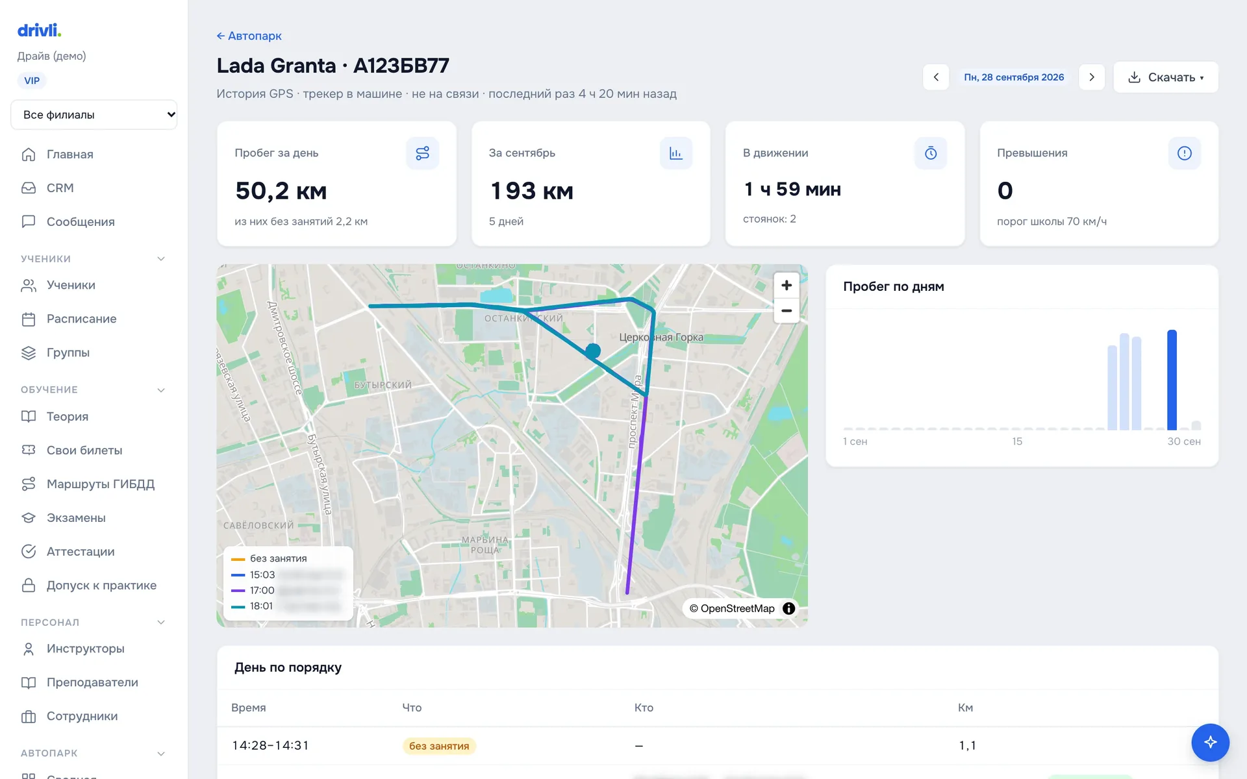Select Сотрудники menu item label
This screenshot has height=779, width=1247.
[x=82, y=717]
